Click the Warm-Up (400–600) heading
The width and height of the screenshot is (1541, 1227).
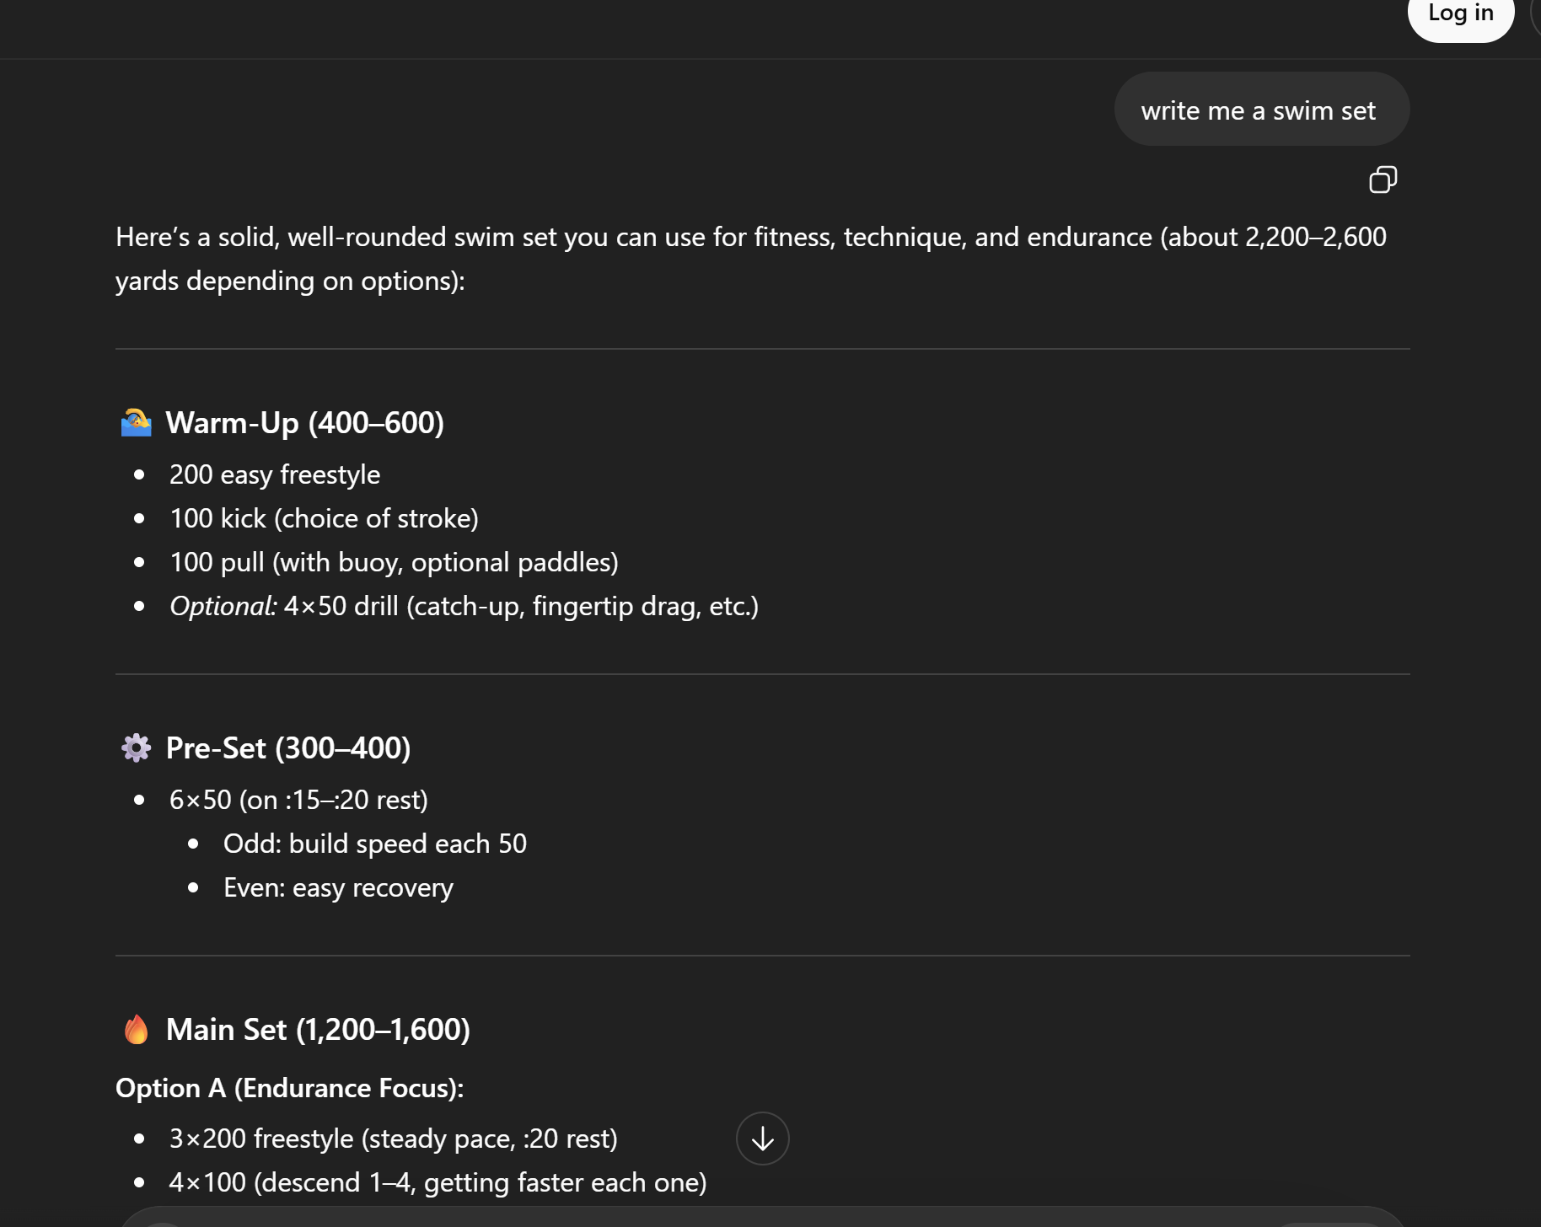pos(304,422)
